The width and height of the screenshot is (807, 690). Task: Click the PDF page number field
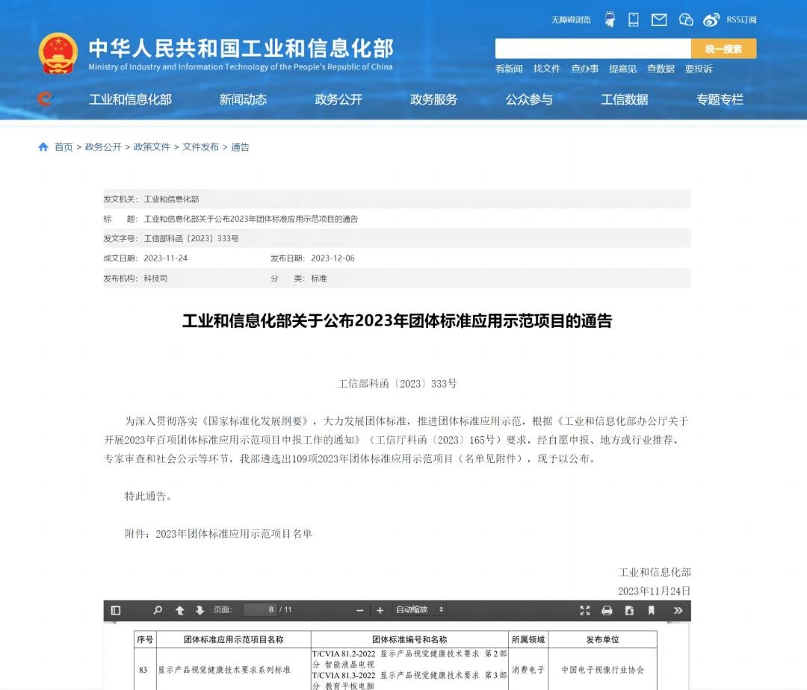click(259, 610)
